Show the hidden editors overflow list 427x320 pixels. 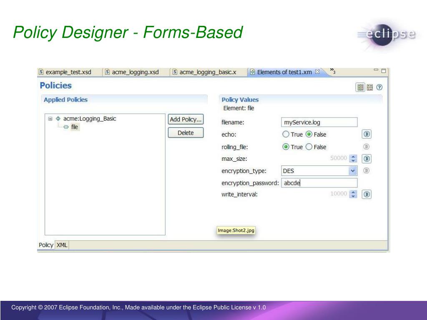332,71
